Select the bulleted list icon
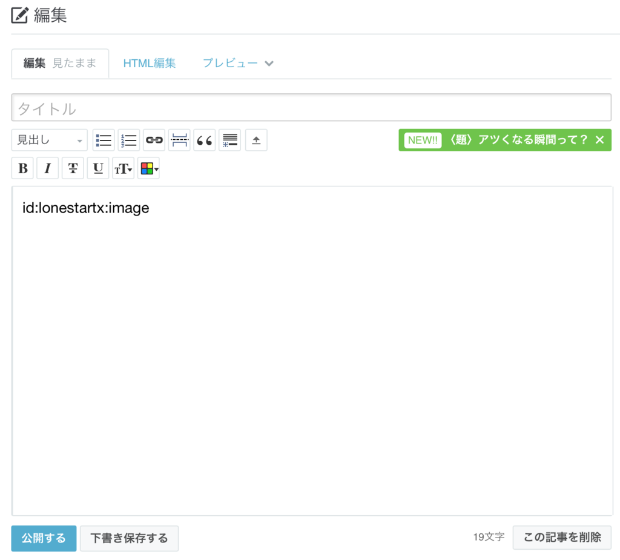This screenshot has width=620, height=560. (103, 140)
